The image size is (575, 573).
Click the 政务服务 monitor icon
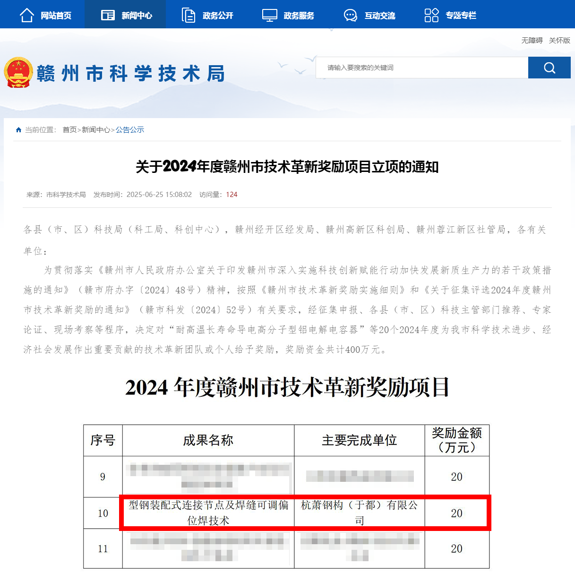coord(270,15)
